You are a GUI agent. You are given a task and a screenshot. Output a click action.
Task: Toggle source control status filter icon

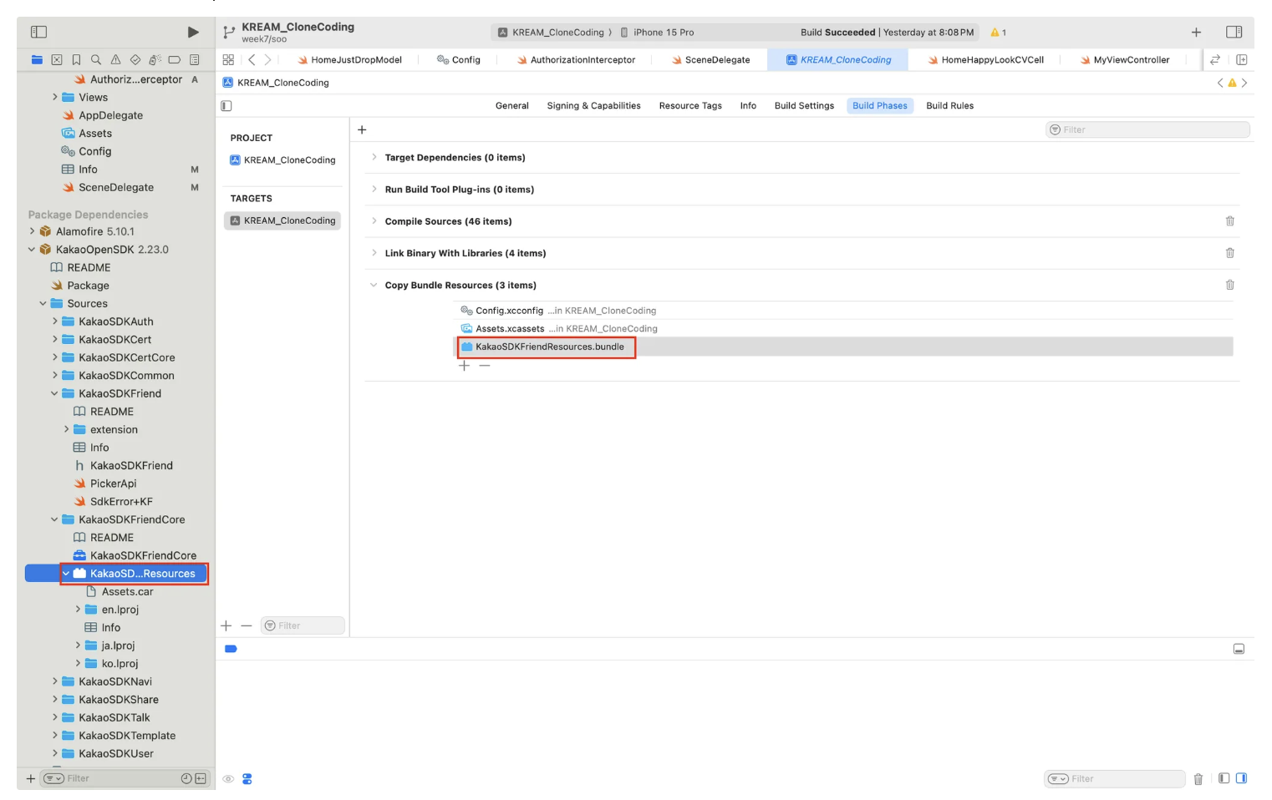[201, 778]
